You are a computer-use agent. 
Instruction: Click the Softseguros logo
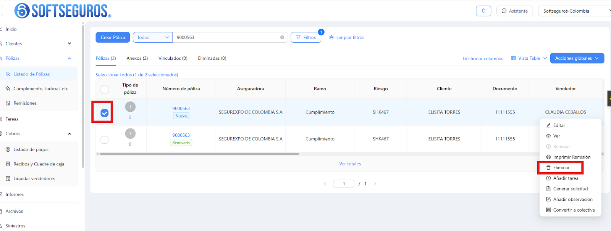point(63,11)
